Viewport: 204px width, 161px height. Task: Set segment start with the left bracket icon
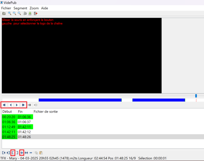(x=13, y=153)
